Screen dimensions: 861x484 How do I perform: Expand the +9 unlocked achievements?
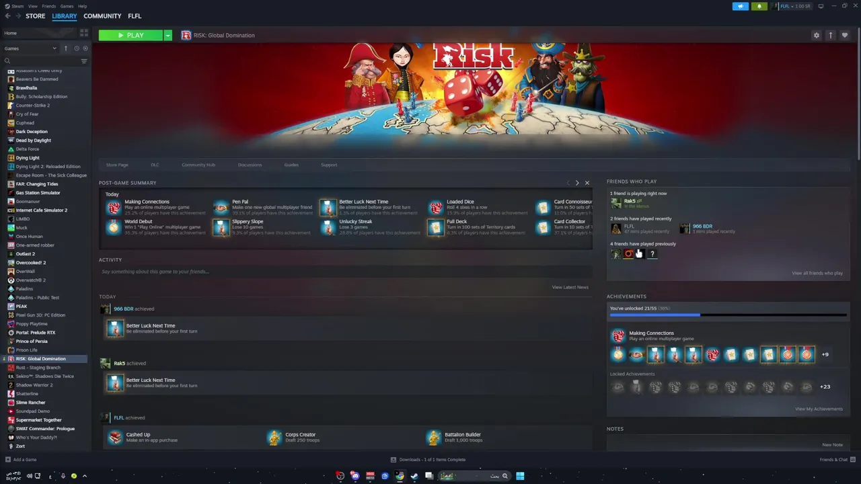(825, 354)
